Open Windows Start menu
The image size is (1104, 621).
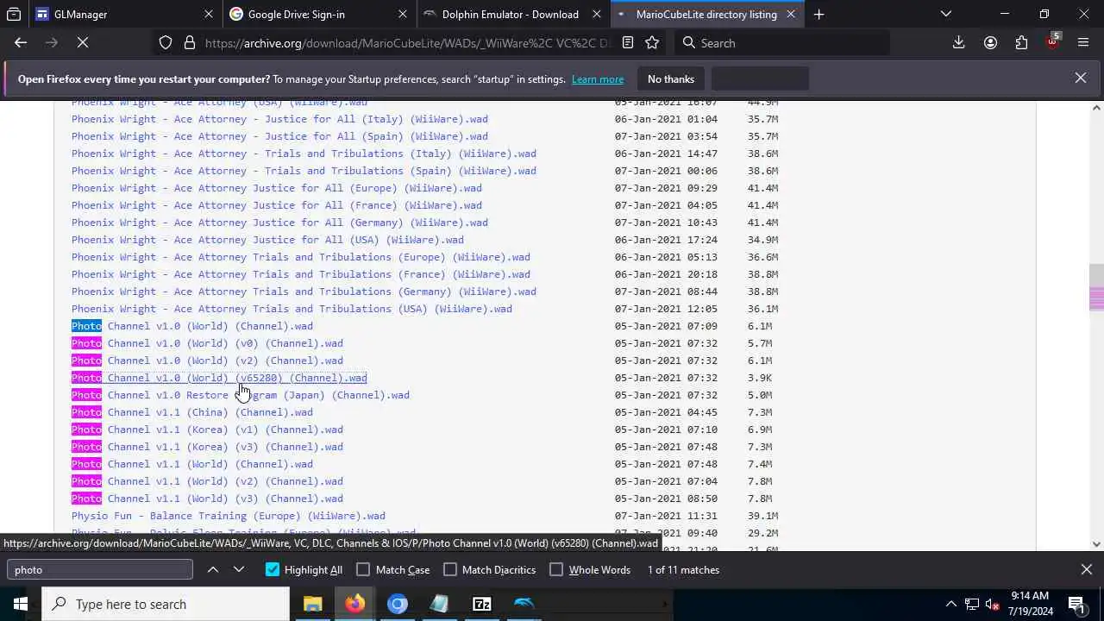tap(21, 604)
